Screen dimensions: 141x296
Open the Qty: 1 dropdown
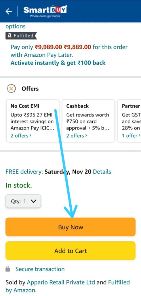point(23,201)
